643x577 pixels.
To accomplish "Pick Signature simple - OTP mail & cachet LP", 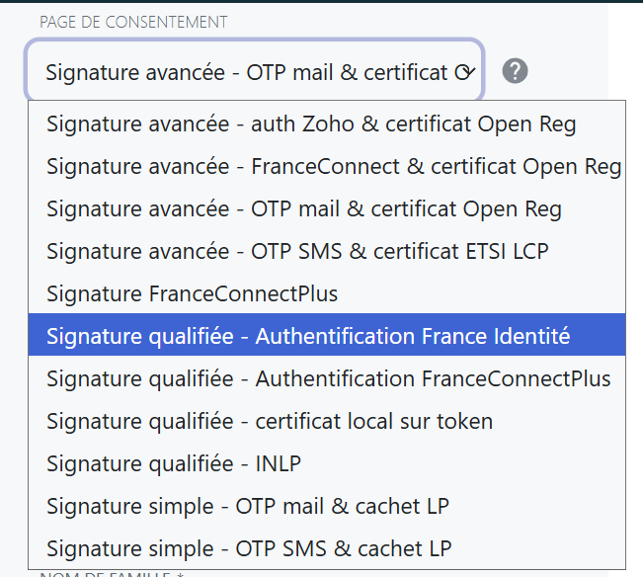I will 327,506.
